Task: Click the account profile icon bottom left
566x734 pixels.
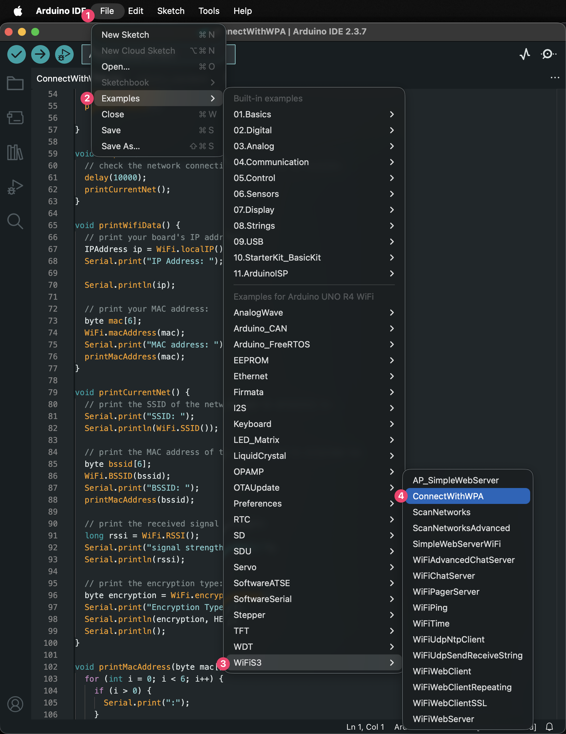Action: click(15, 704)
